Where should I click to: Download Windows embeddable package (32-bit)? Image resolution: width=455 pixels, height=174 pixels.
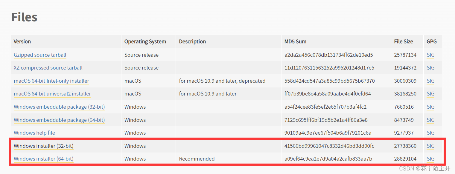[x=59, y=107]
